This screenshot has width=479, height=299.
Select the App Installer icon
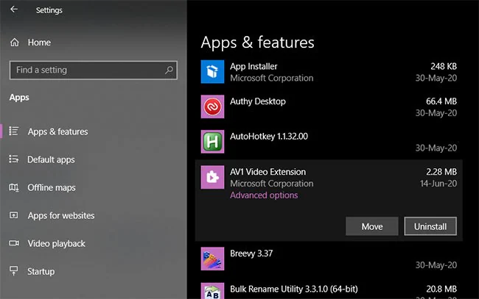click(x=212, y=72)
